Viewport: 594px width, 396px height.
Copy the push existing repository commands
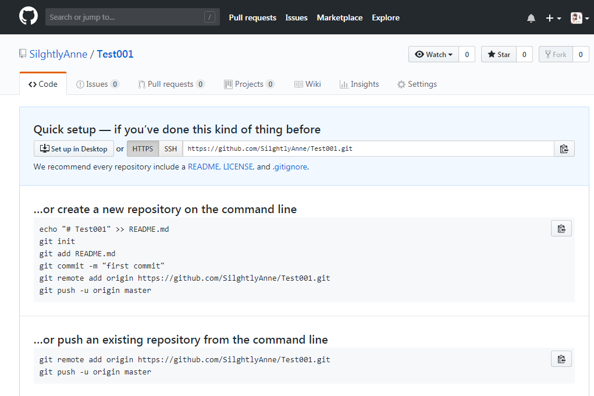pyautogui.click(x=561, y=359)
